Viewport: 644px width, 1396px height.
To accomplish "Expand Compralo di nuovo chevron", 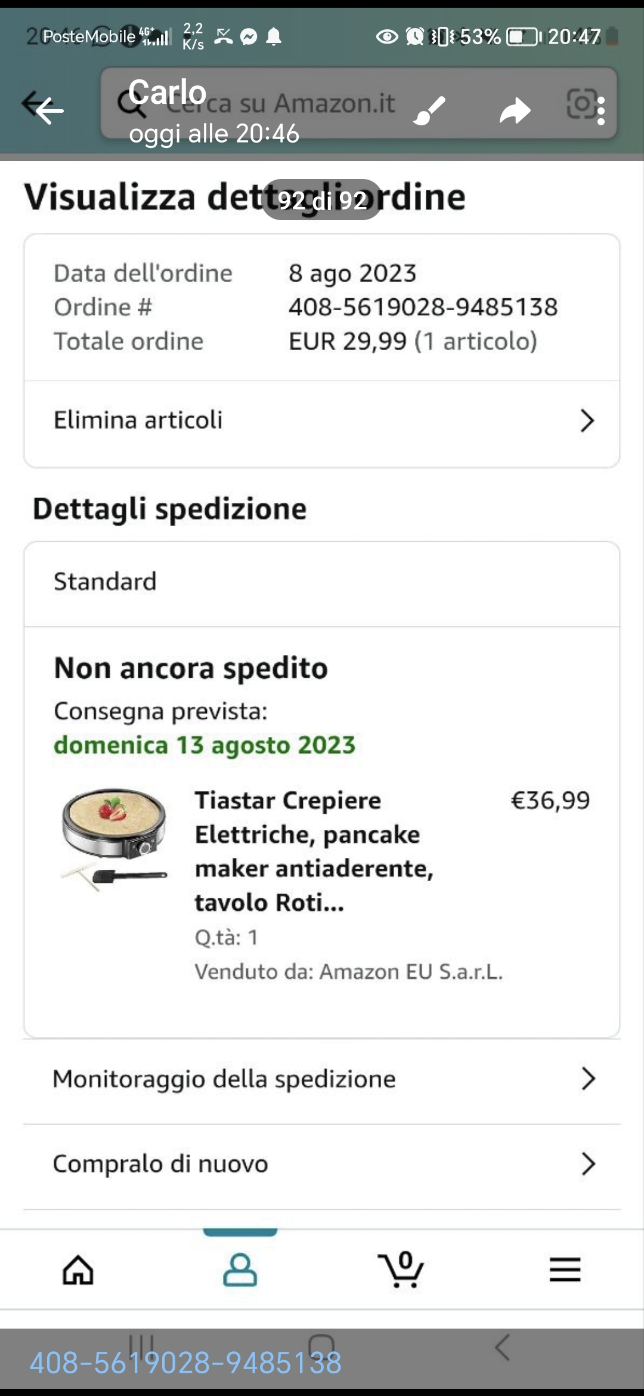I will 588,1163.
